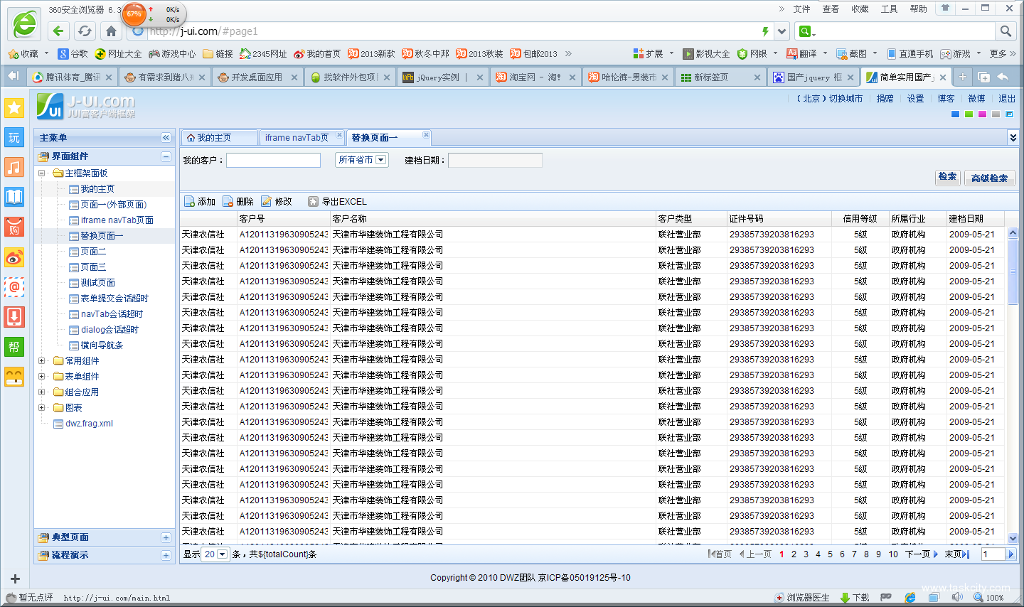This screenshot has width=1024, height=607.
Task: Open the 玩 games sidebar icon
Action: click(x=14, y=137)
